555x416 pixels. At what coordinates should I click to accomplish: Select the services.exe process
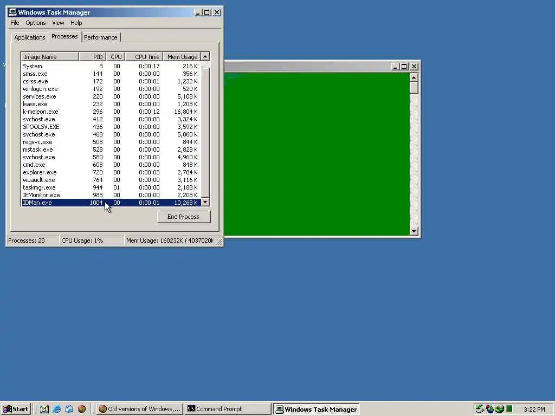click(x=111, y=96)
